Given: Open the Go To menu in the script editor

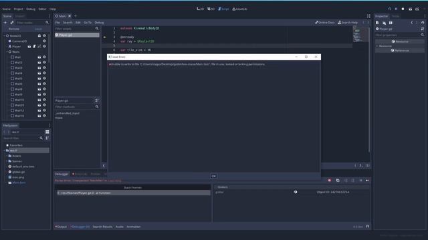Looking at the screenshot, I should coord(88,23).
